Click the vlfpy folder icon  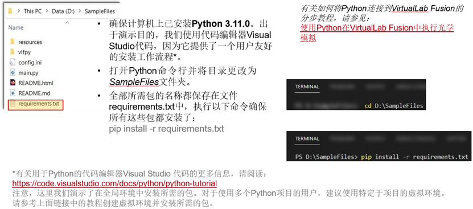[12, 52]
